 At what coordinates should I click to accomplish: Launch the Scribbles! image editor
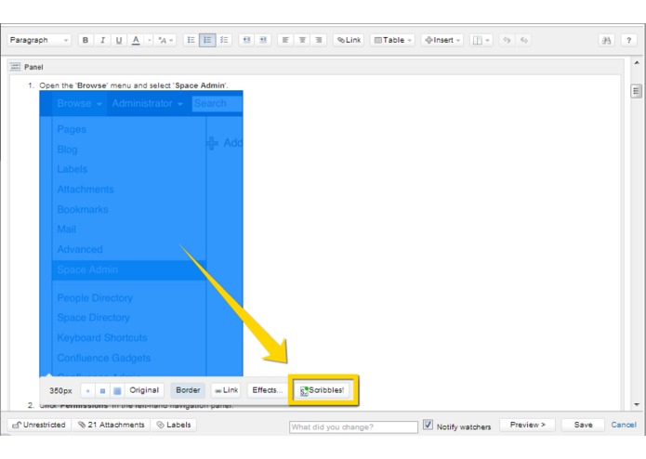coord(323,390)
